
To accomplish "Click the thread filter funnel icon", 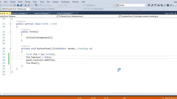I will tap(85, 9).
